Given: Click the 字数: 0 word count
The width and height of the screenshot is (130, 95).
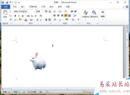Looking at the screenshot, I should 16,92.
